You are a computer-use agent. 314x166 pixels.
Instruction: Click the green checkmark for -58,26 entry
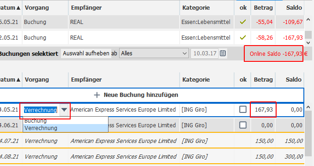click(243, 37)
